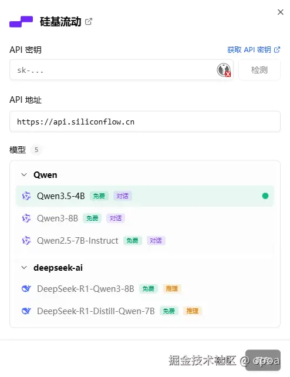Click the 免费 tag on Qwen3-8B
The height and width of the screenshot is (377, 290).
pyautogui.click(x=92, y=218)
